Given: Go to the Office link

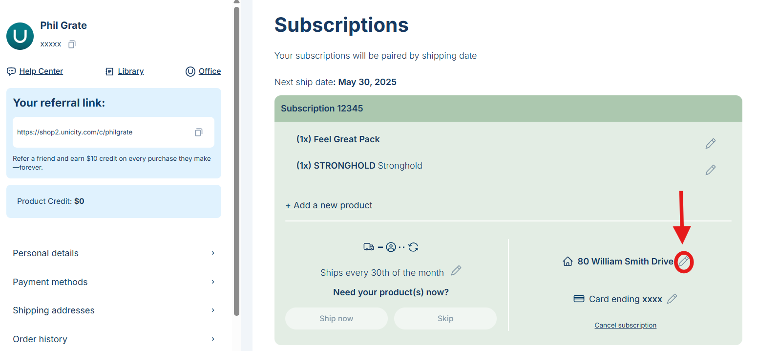Looking at the screenshot, I should point(210,71).
